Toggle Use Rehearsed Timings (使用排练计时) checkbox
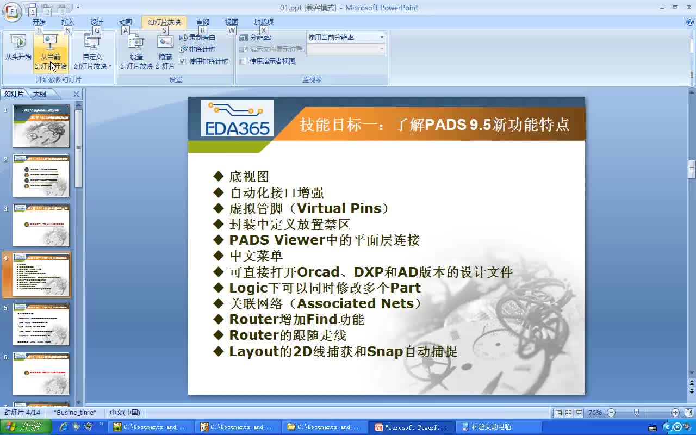 [183, 61]
